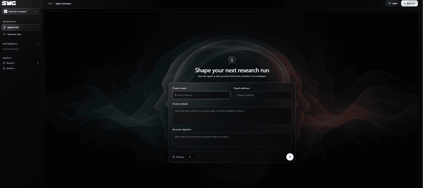Focus the Target audience field
Viewport: 423px width, 188px height.
click(x=262, y=95)
